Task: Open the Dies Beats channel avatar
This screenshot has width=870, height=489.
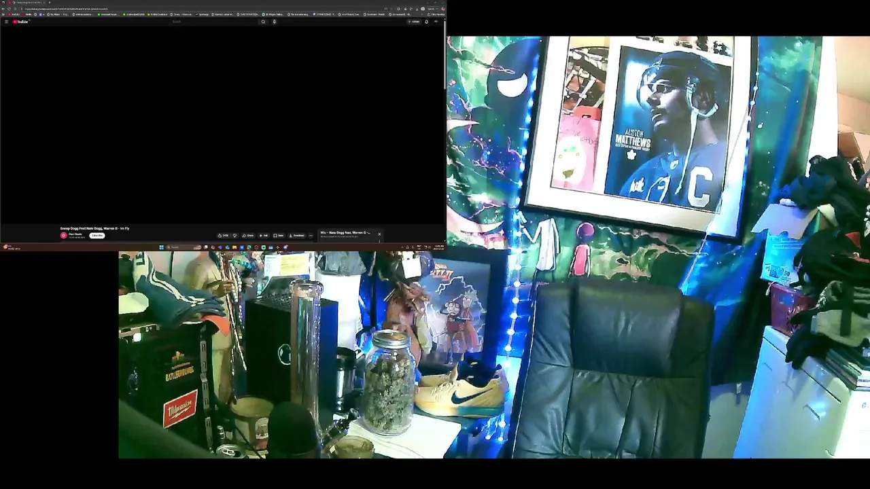Action: click(63, 236)
